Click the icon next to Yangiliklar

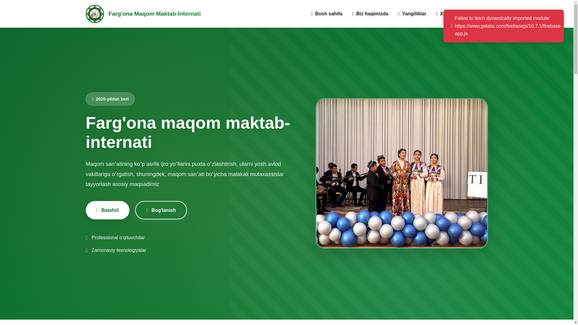click(399, 14)
